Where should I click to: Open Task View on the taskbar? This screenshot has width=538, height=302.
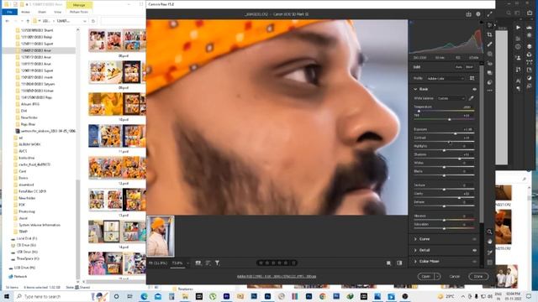[x=130, y=296]
